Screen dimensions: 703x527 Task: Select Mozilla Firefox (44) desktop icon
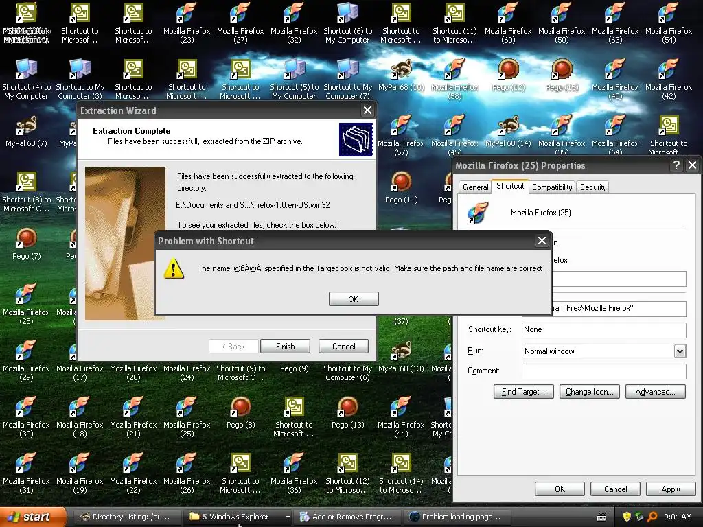[x=401, y=417]
